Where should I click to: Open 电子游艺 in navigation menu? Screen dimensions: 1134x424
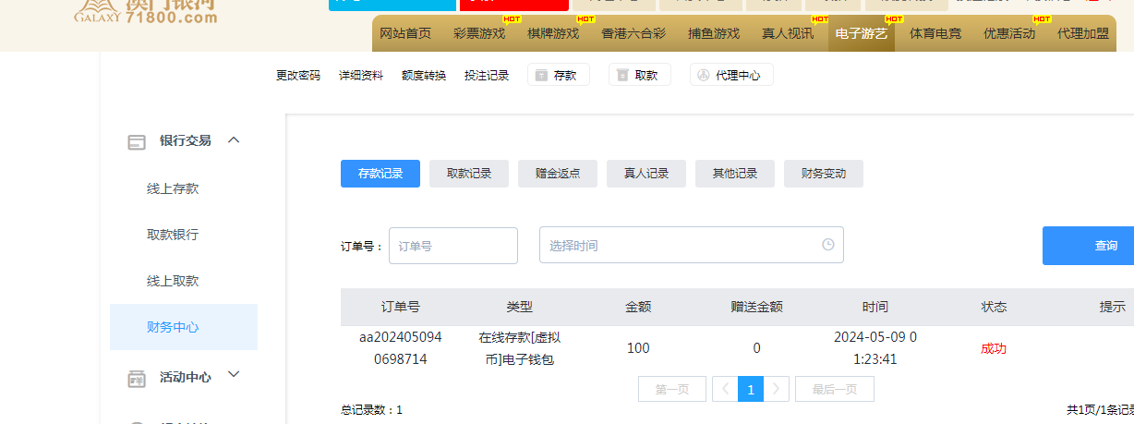pyautogui.click(x=861, y=33)
